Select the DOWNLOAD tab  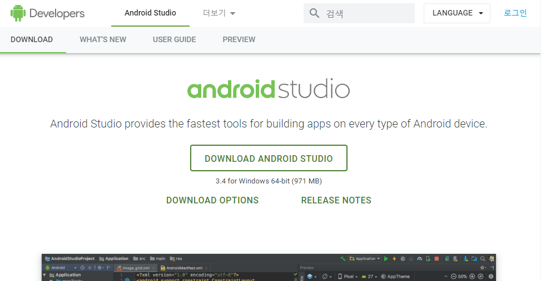[x=32, y=39]
